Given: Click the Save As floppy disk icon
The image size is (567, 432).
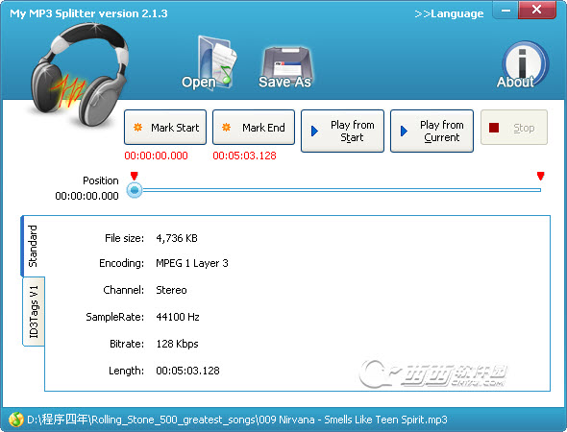Looking at the screenshot, I should [x=285, y=67].
